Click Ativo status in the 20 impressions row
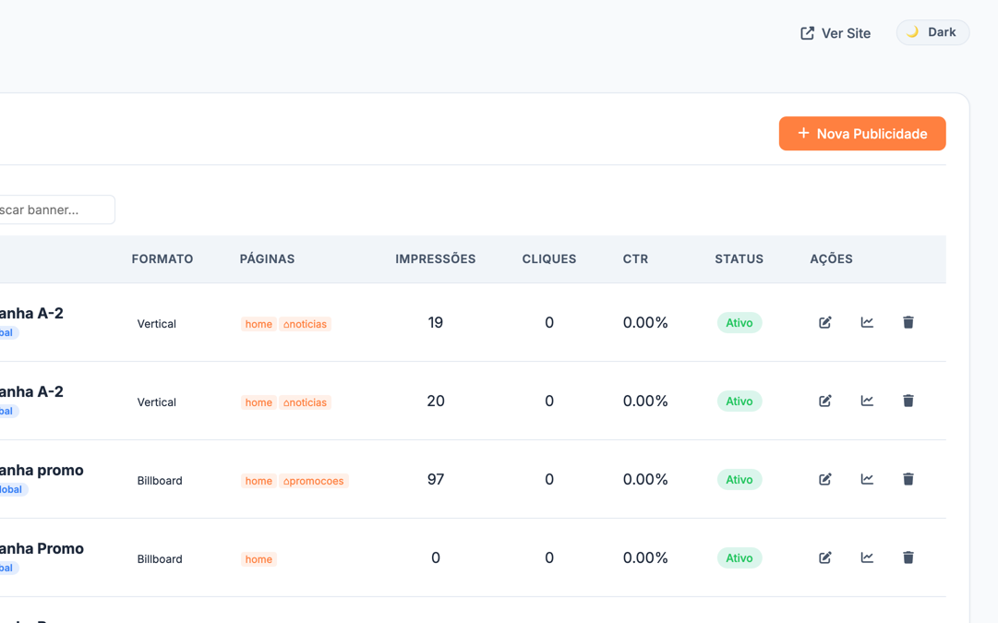The width and height of the screenshot is (998, 623). click(739, 401)
